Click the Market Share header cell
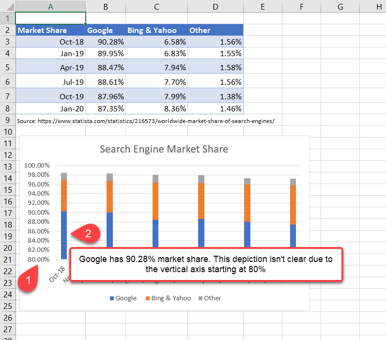Image resolution: width=386 pixels, height=340 pixels. point(50,30)
